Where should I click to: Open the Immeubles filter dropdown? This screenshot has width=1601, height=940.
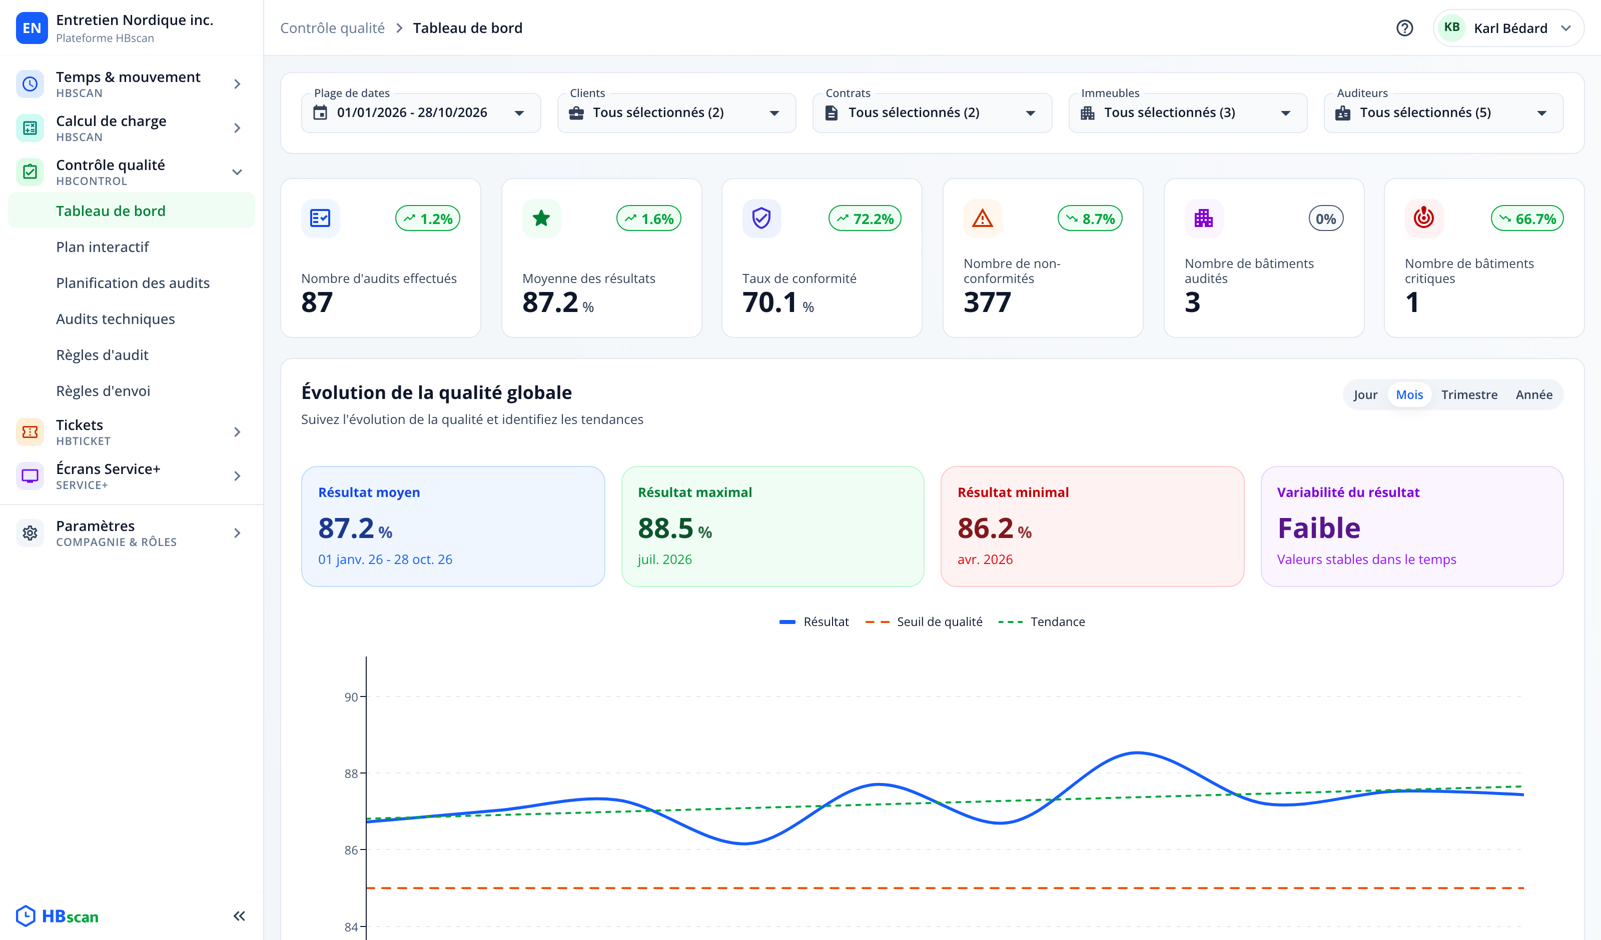click(1187, 113)
